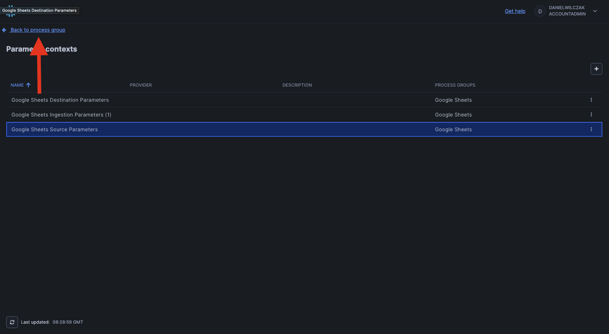Expand the account dropdown chevron
Screen dimensions: 609x334
tap(595, 11)
